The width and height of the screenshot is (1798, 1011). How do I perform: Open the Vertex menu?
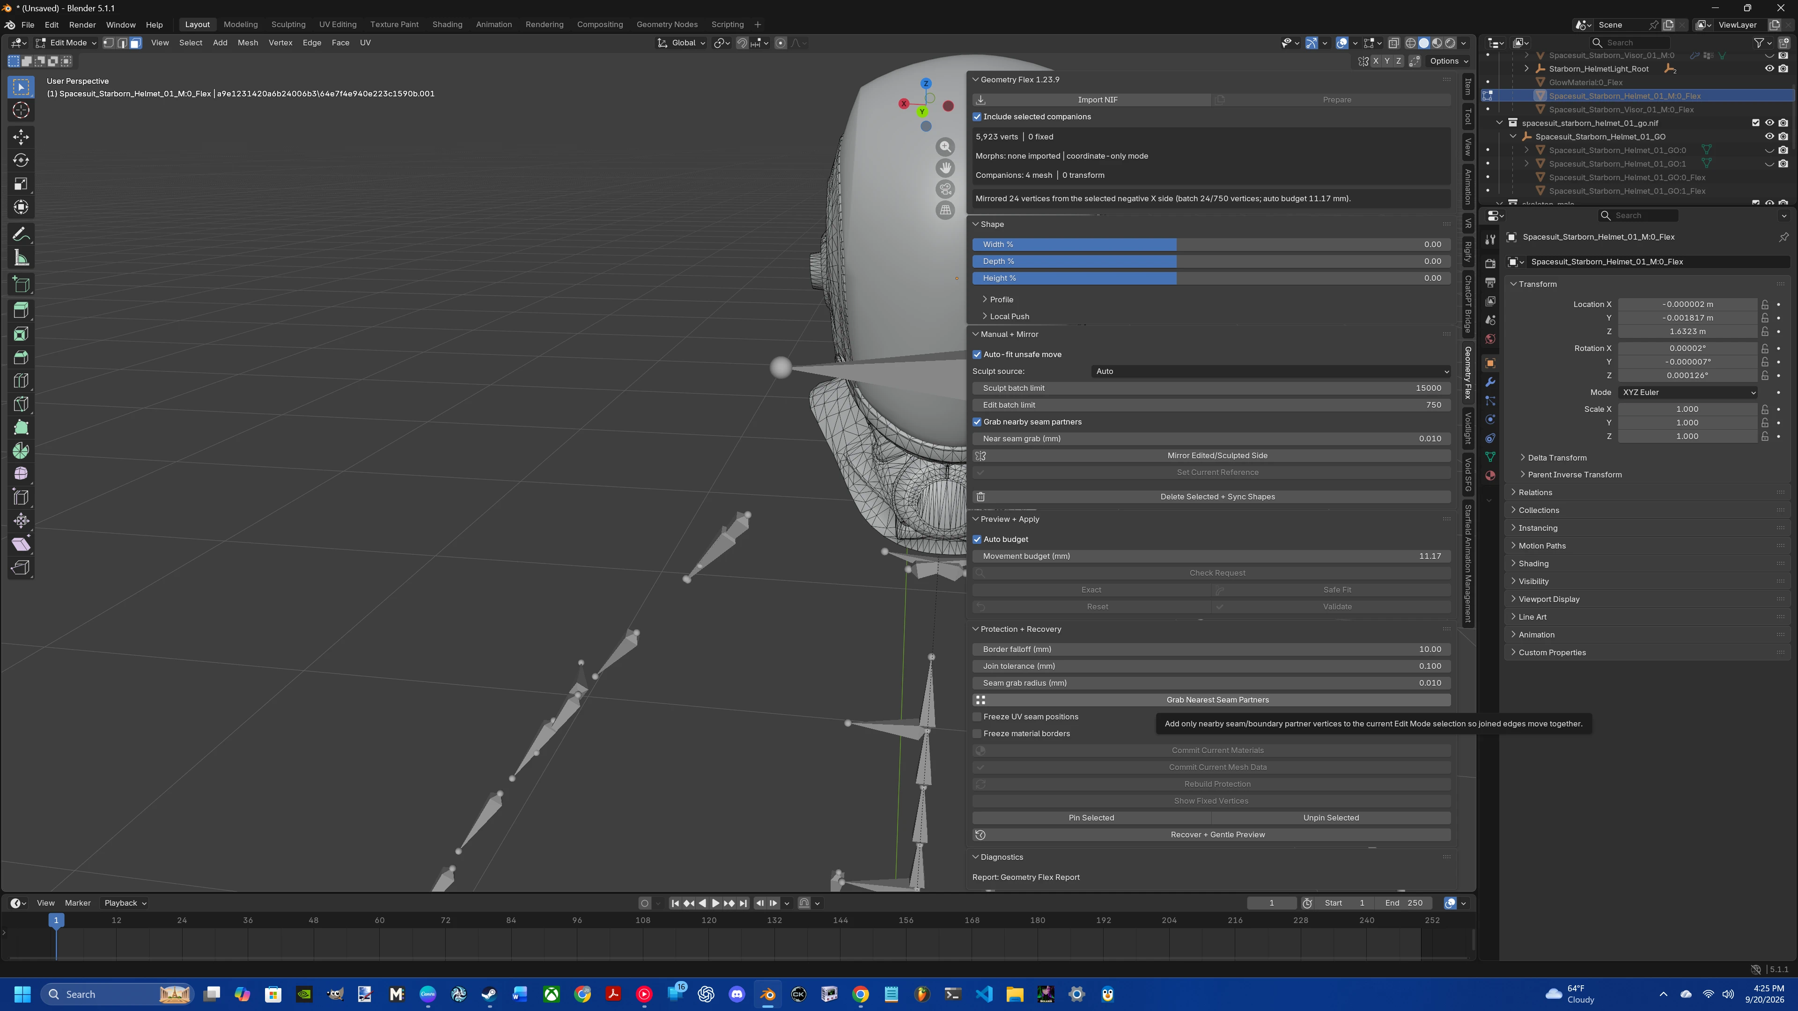pos(280,43)
